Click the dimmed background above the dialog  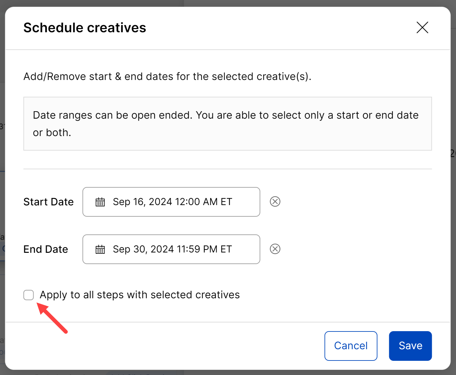(226, 3)
